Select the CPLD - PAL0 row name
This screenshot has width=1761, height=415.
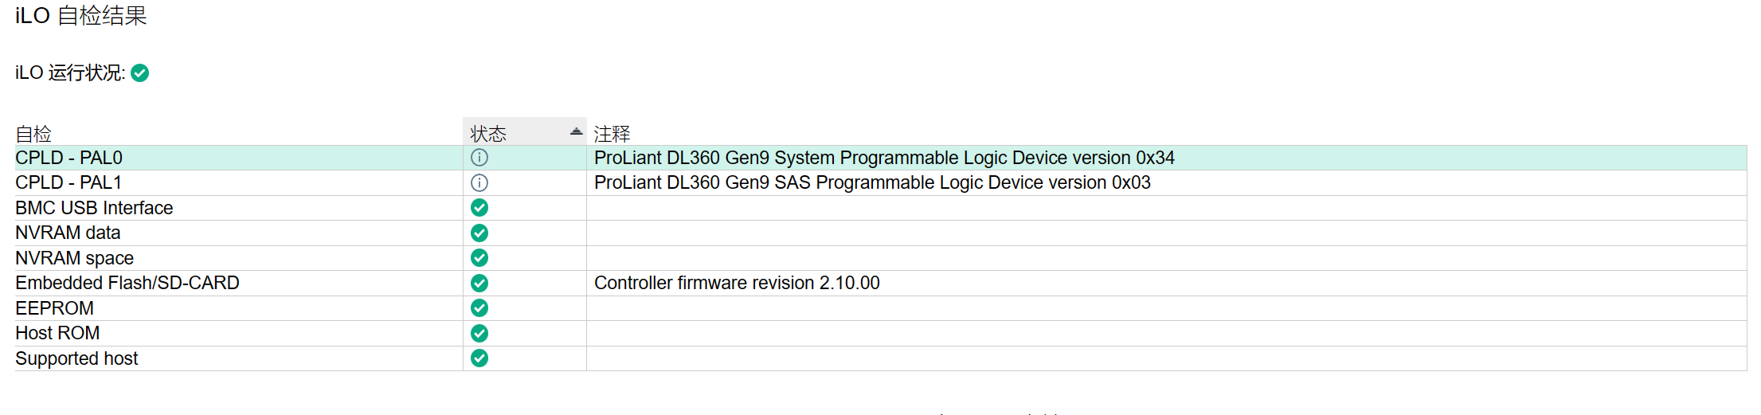click(69, 158)
